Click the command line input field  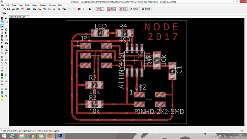point(137,17)
